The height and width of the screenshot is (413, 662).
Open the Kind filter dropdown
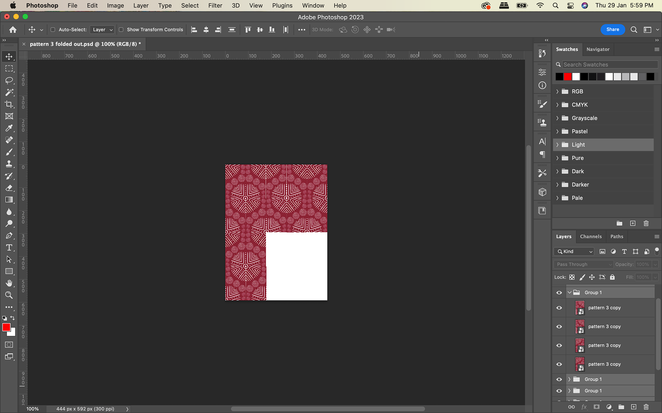tap(573, 252)
